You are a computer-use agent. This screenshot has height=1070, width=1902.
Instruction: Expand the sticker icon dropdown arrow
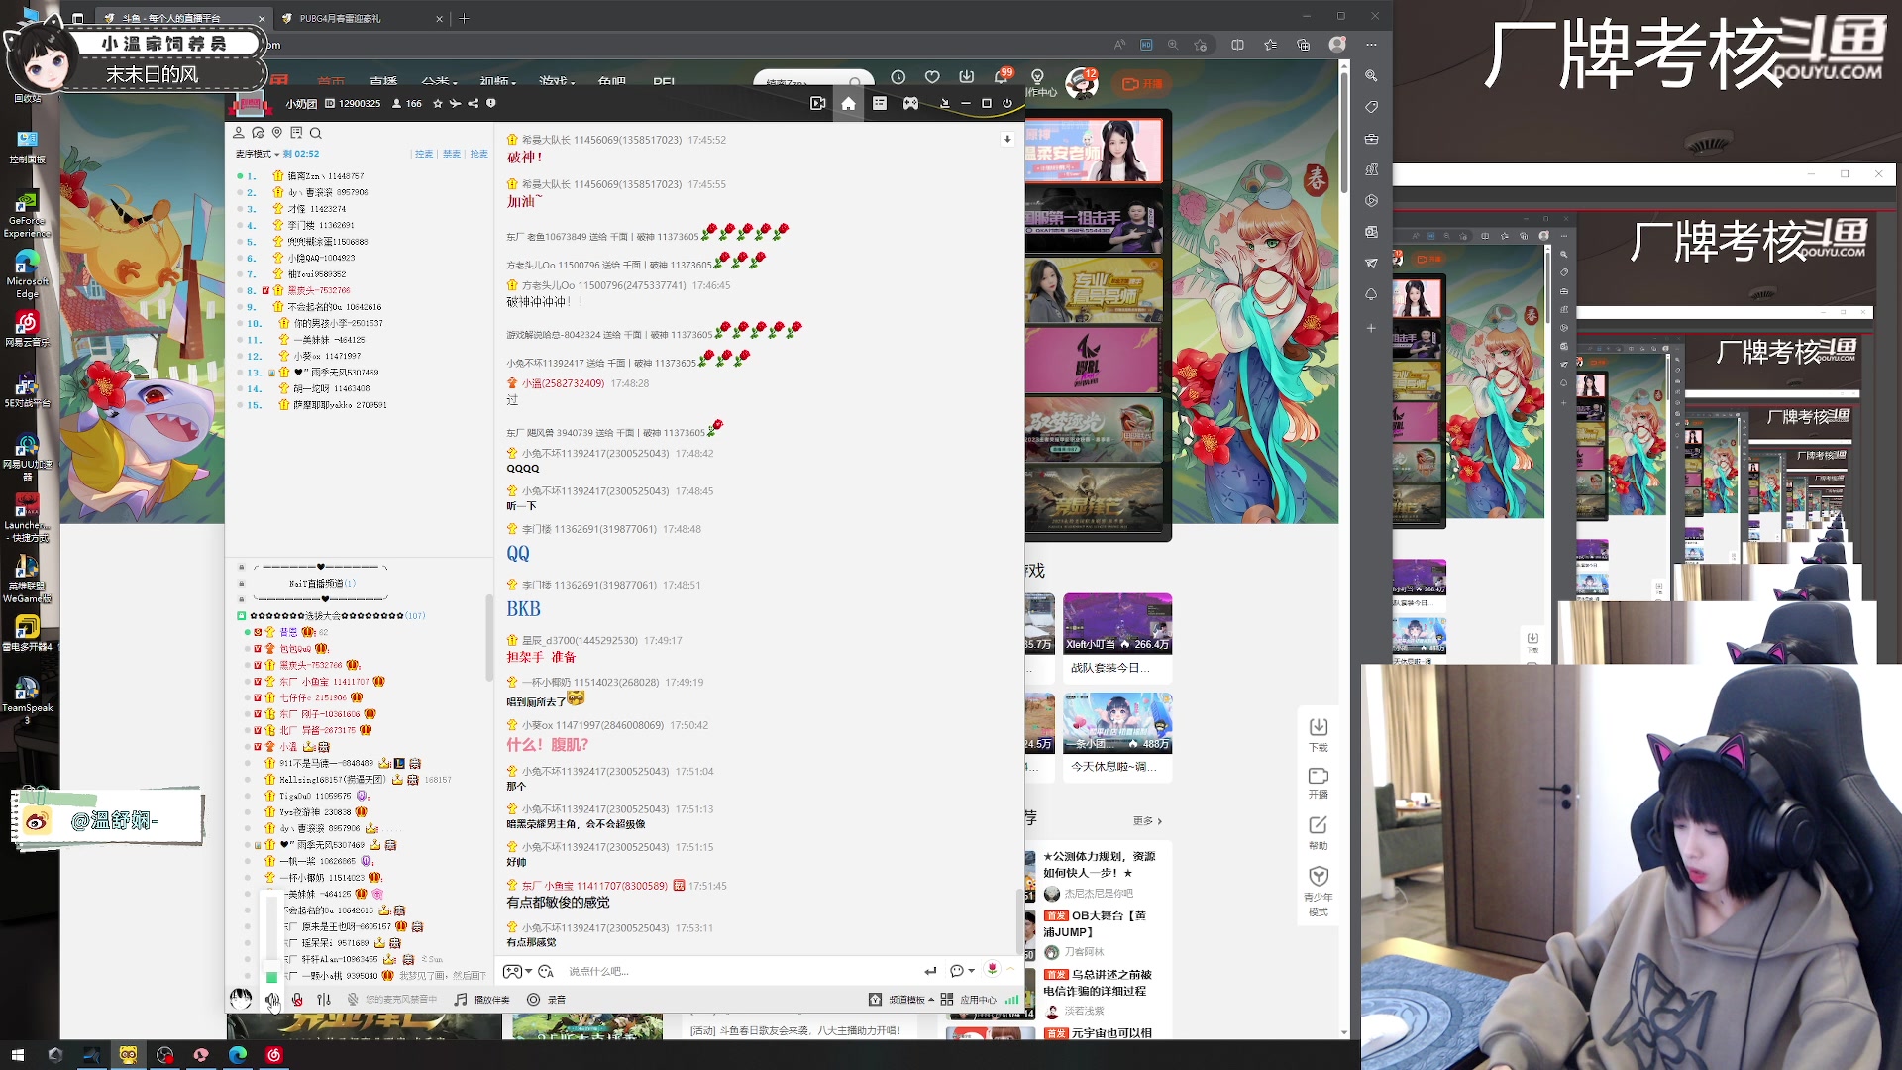[x=529, y=971]
